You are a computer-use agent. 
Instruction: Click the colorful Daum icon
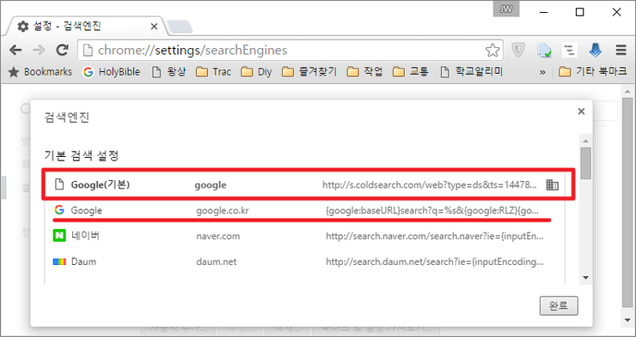(x=59, y=262)
